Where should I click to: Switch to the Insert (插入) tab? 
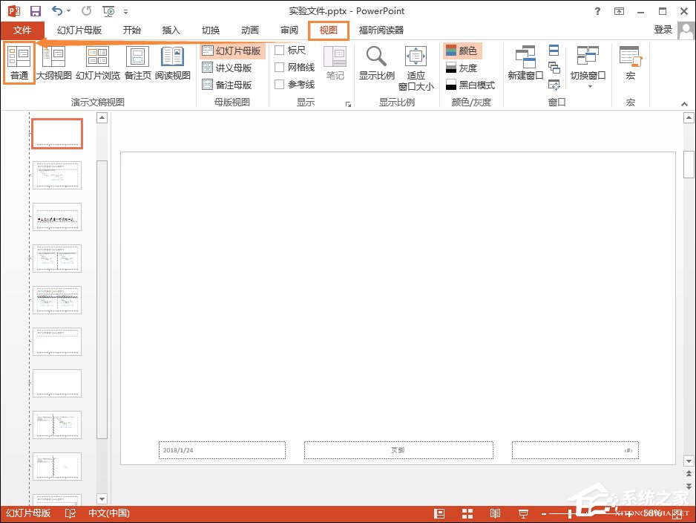171,30
